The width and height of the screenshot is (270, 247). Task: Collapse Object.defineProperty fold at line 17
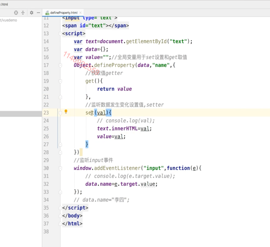[60, 65]
